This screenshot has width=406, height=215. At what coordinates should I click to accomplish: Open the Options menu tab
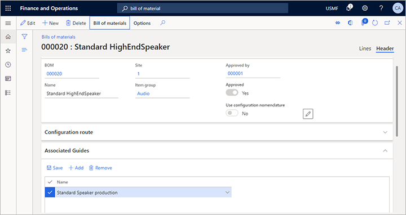coord(142,23)
